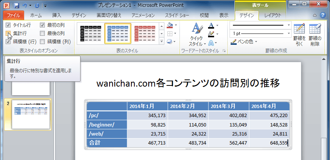The height and width of the screenshot is (160, 330).
Task: Switch to the 挿入 tab
Action: coord(56,15)
